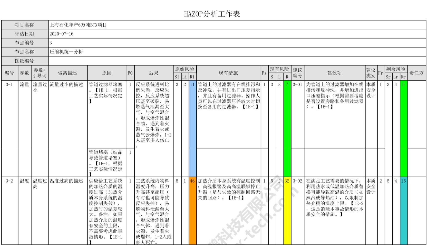Click the 'F0' column header
This screenshot has width=428, height=245.
130,73
